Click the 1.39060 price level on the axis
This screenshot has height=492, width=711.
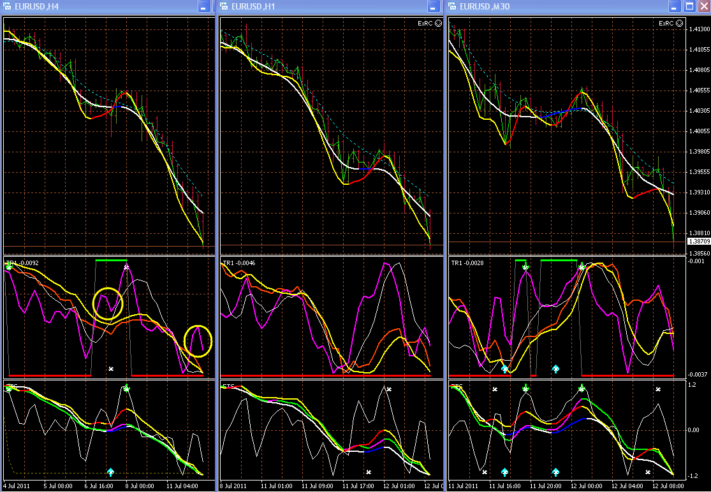click(x=699, y=212)
